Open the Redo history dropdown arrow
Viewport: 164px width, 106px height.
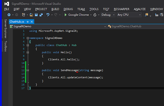click(x=60, y=15)
